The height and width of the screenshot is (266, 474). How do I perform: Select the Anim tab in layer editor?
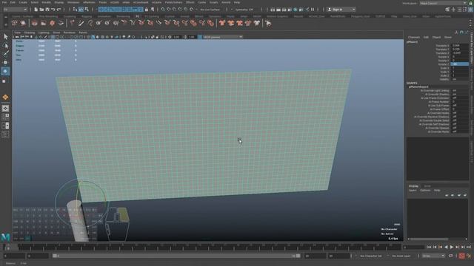pyautogui.click(x=427, y=185)
